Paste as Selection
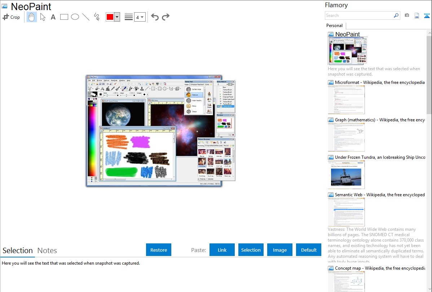Screen dimensions: 432x292 pos(251,250)
